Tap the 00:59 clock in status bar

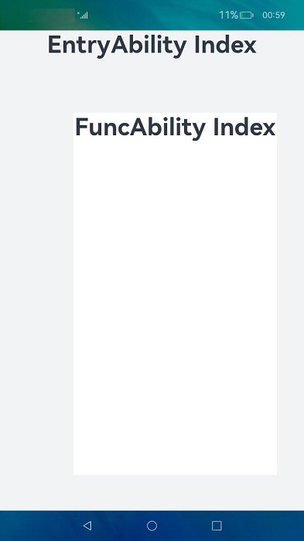tap(274, 15)
